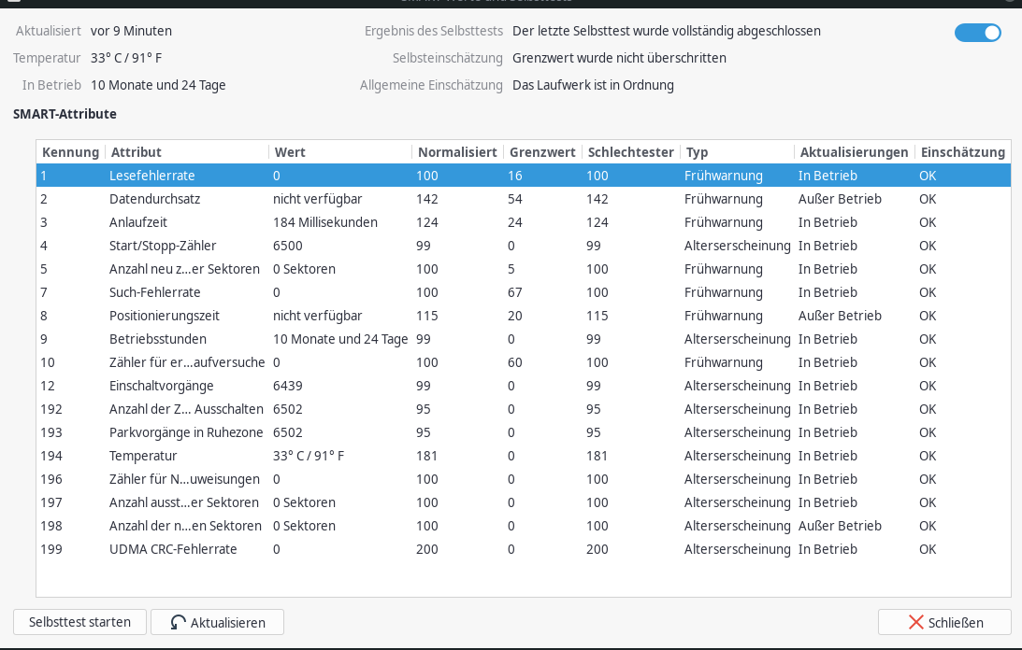The width and height of the screenshot is (1022, 650).
Task: Select the Anzahl der n...en Sektoren row
Action: [524, 526]
